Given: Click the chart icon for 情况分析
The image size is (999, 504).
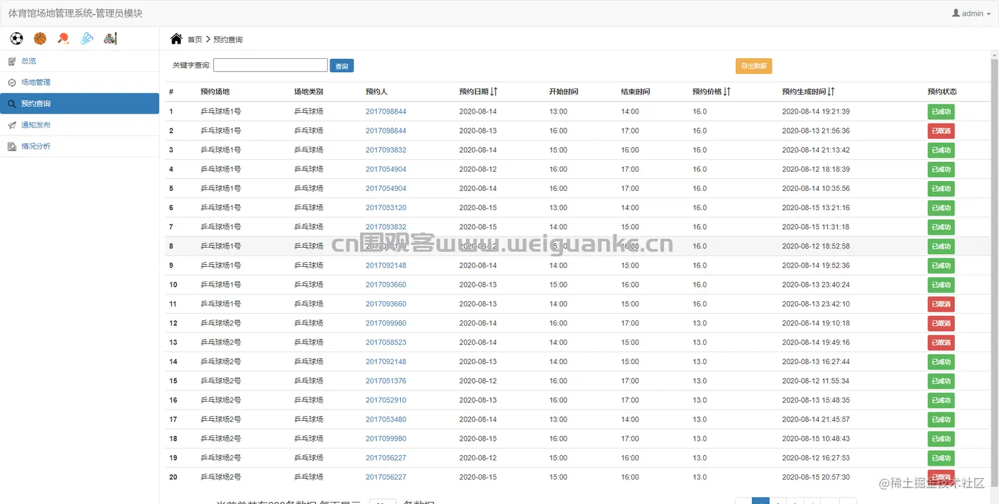Looking at the screenshot, I should [12, 147].
